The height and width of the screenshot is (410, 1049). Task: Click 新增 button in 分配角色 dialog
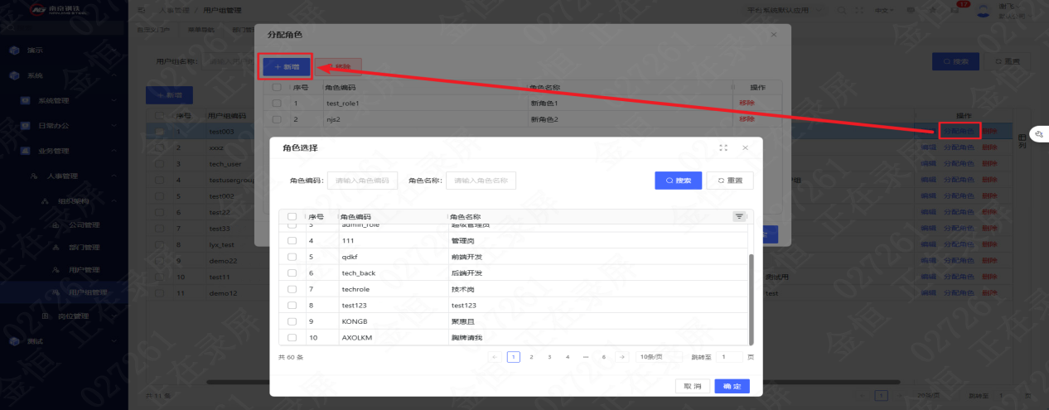287,66
